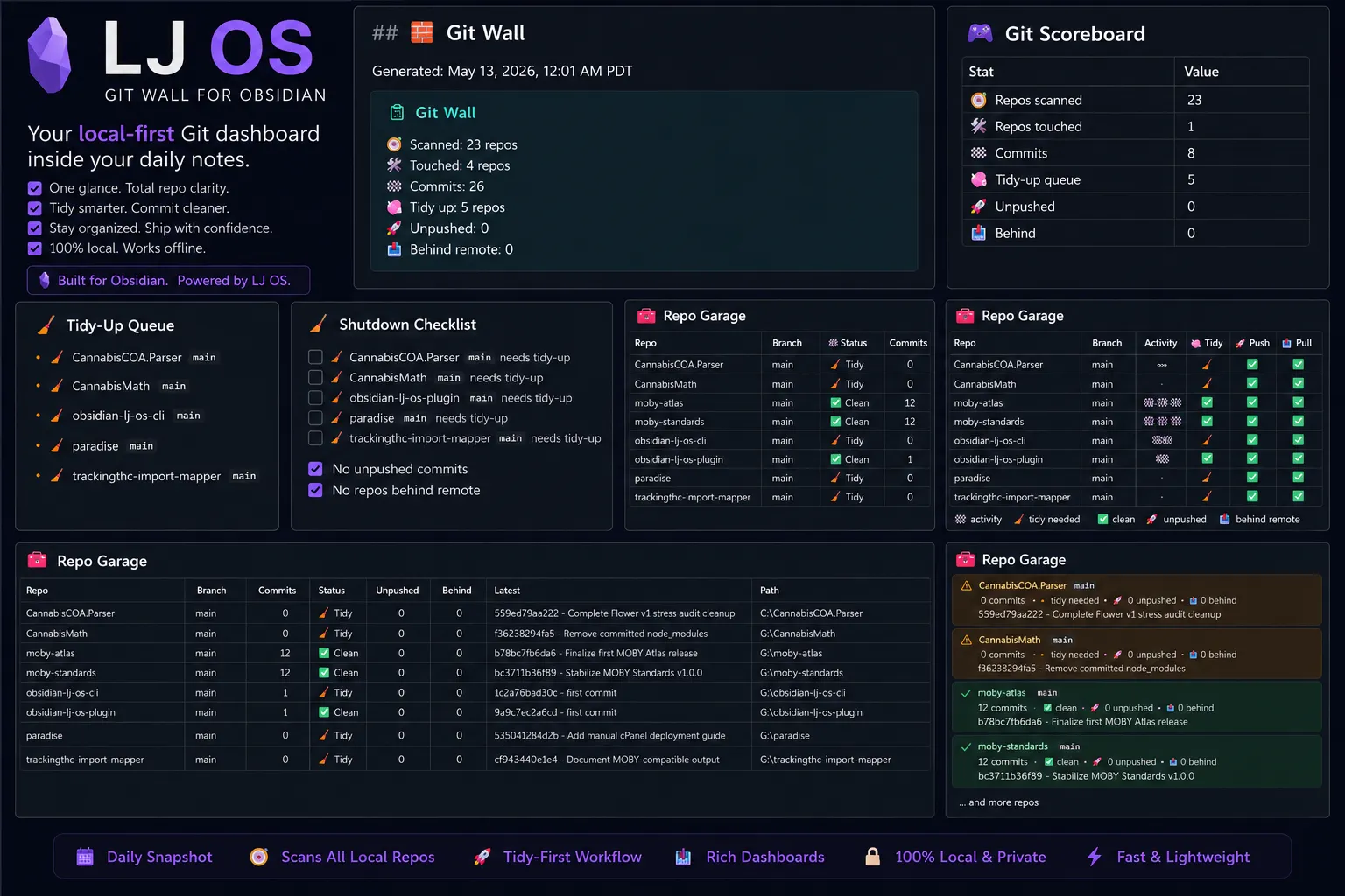Click the 'Scans All Local Repos' label

[357, 857]
